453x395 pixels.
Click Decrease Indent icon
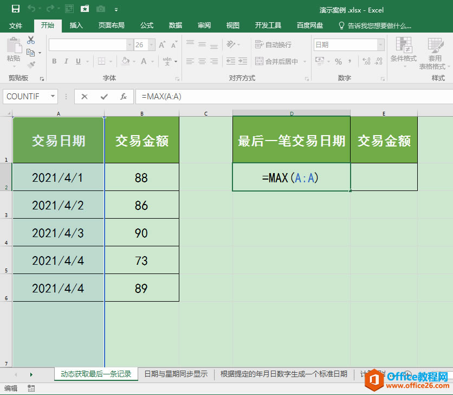pos(230,61)
